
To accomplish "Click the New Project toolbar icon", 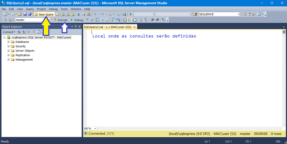I will (x=5, y=14).
